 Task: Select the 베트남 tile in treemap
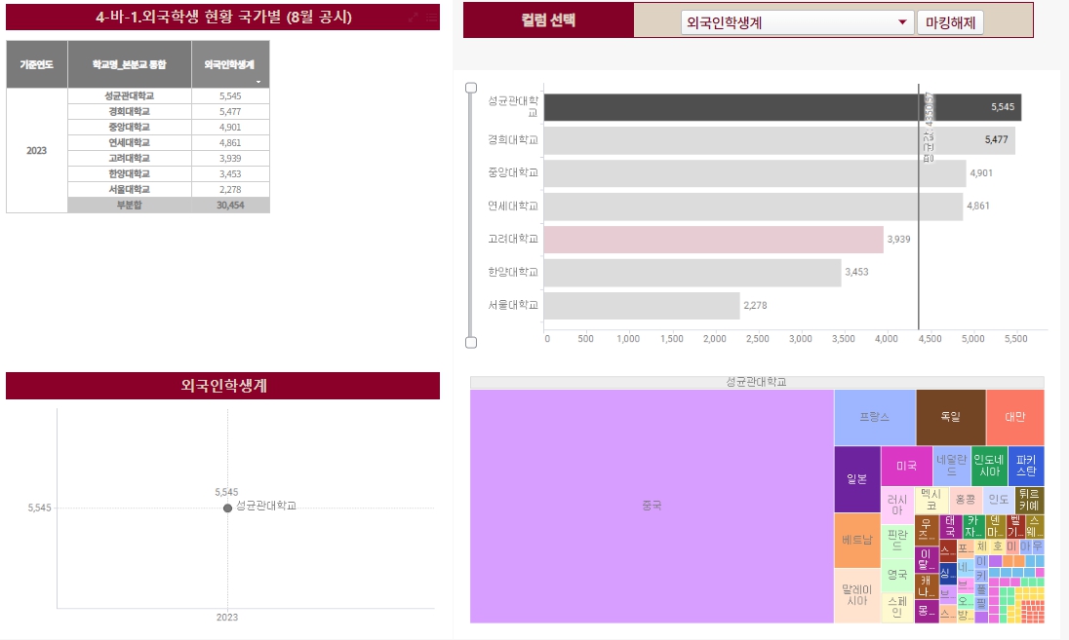pos(856,540)
